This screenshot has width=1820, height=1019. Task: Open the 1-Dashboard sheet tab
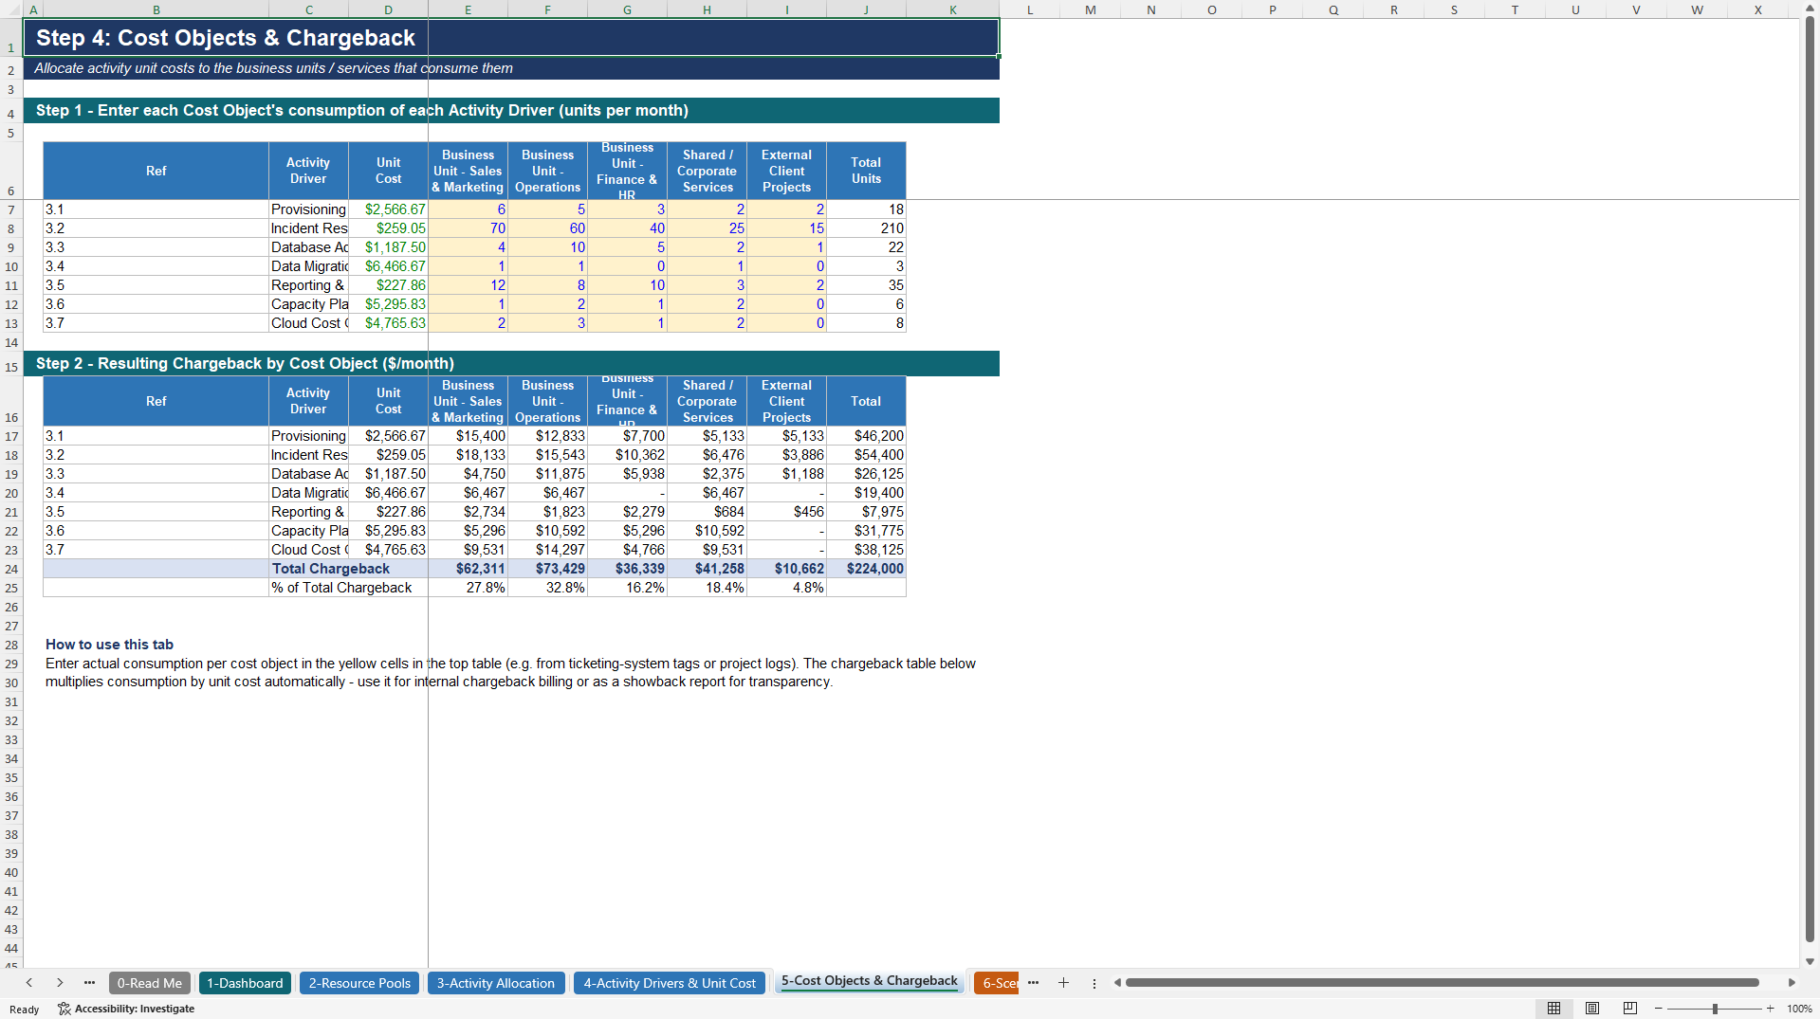(x=245, y=983)
